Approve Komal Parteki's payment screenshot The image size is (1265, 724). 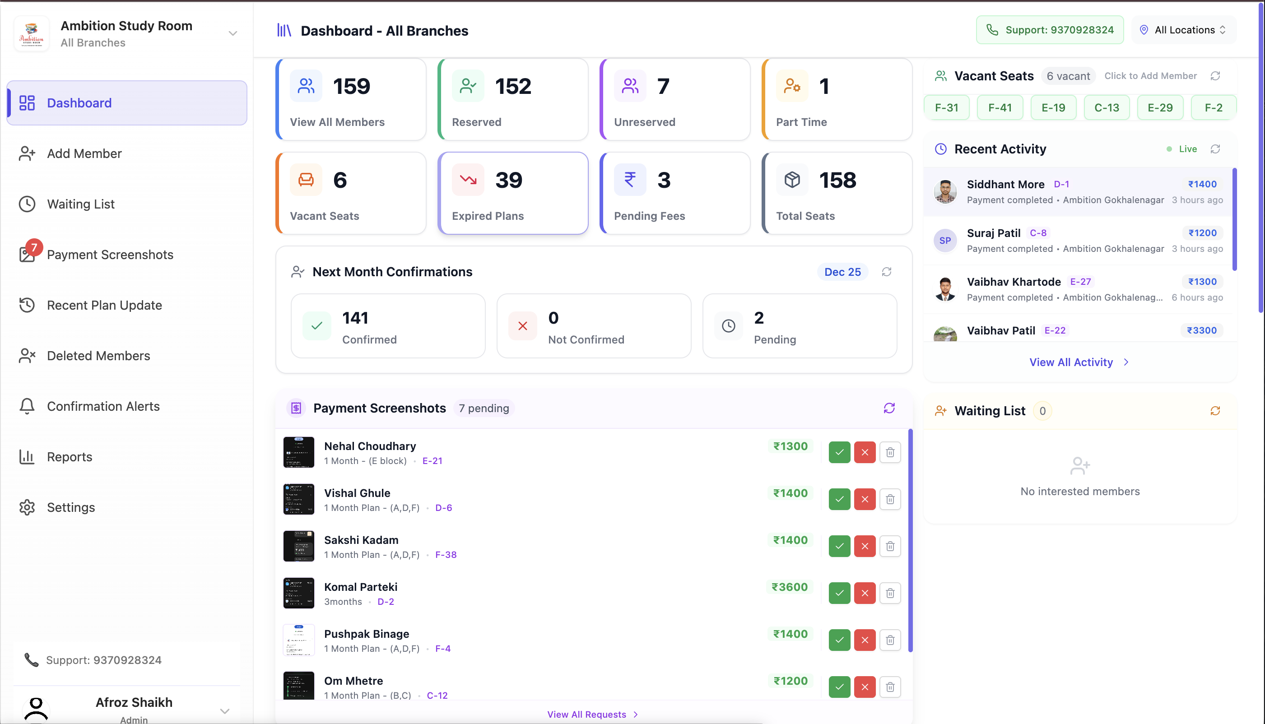839,593
